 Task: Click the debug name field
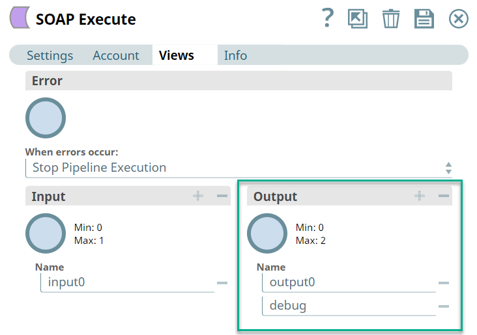349,305
